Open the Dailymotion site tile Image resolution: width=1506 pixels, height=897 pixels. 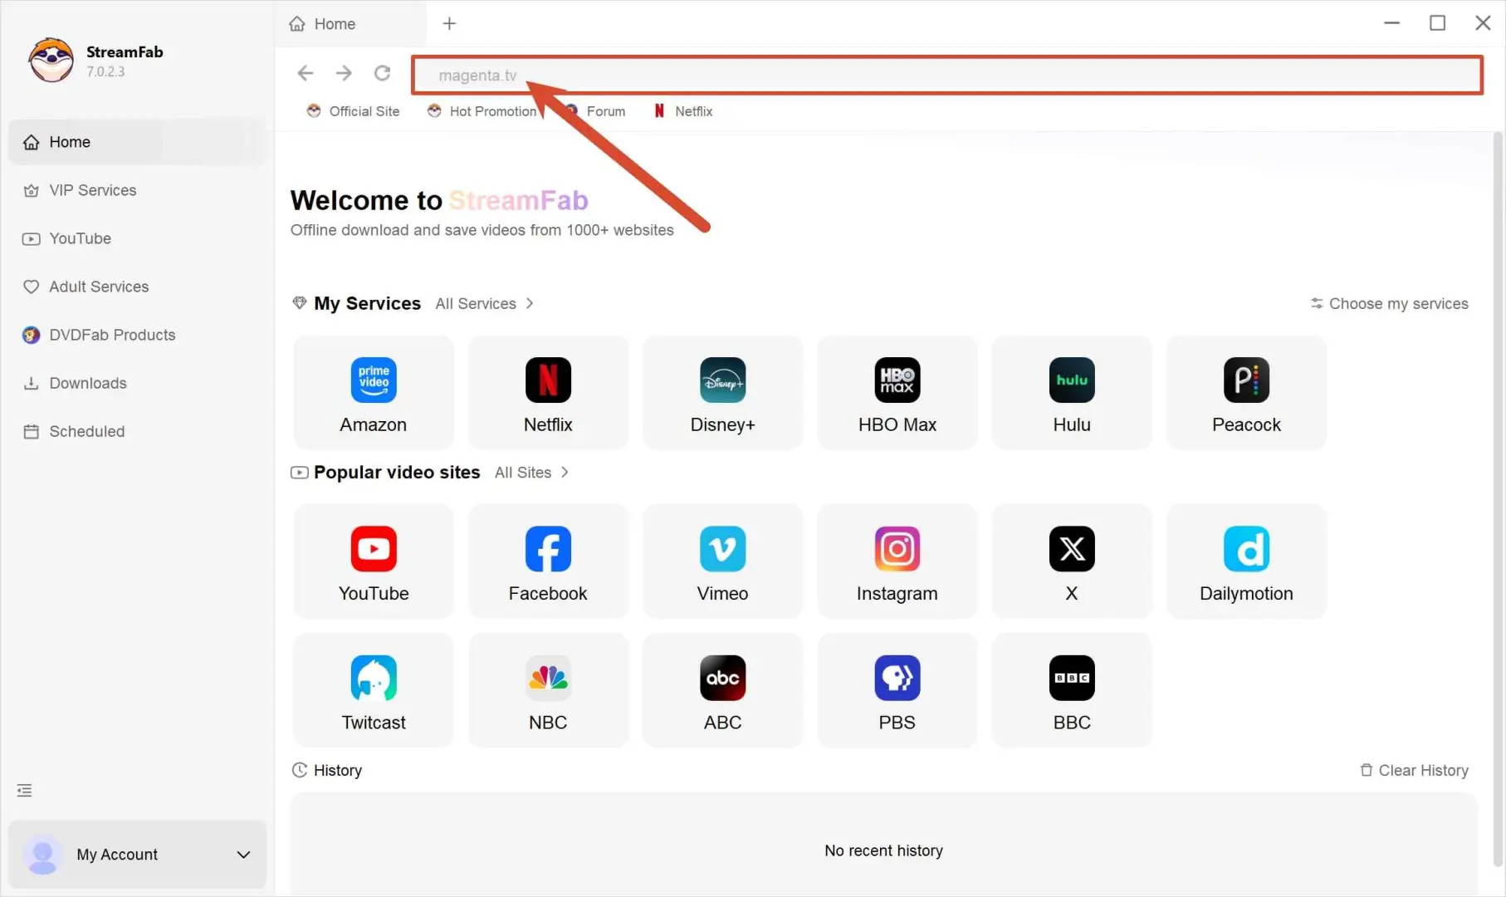(x=1246, y=561)
